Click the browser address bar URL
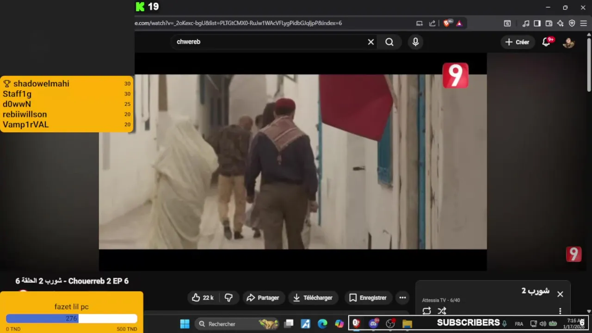Screen dimensions: 592x333 238,23
